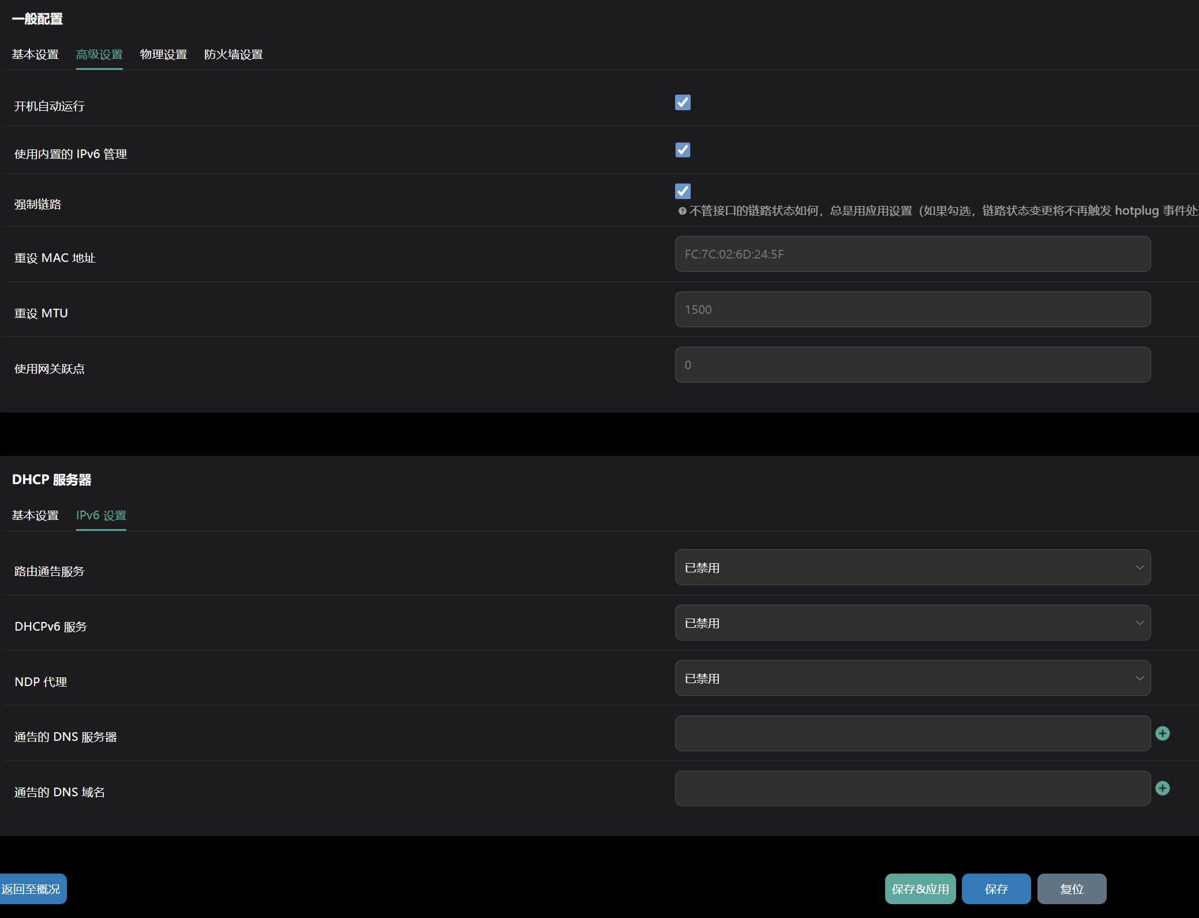The height and width of the screenshot is (918, 1199).
Task: Click 返回至概况 button
Action: click(x=32, y=889)
